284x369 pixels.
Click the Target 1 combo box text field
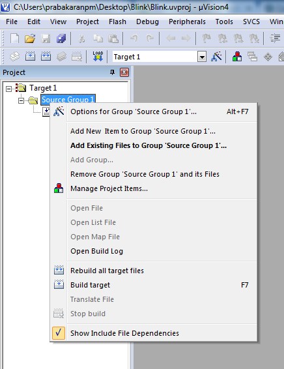(x=155, y=57)
